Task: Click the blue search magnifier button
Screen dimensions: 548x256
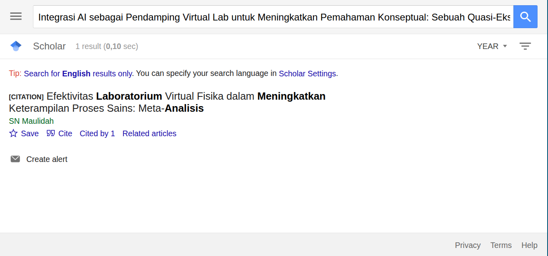Action: 525,17
